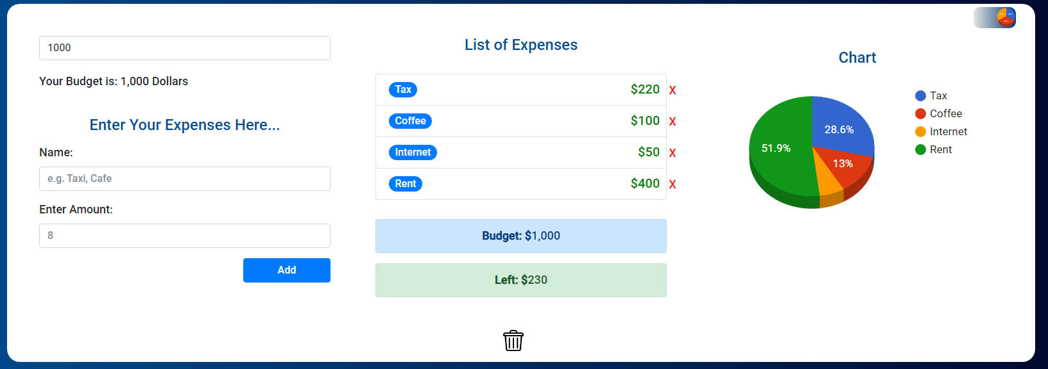Click the red X next to Internet
Screen dimensions: 1048x369
672,152
